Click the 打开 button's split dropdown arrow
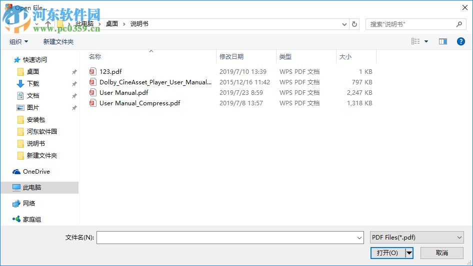Screen dimensions: 473x266 click(x=409, y=253)
